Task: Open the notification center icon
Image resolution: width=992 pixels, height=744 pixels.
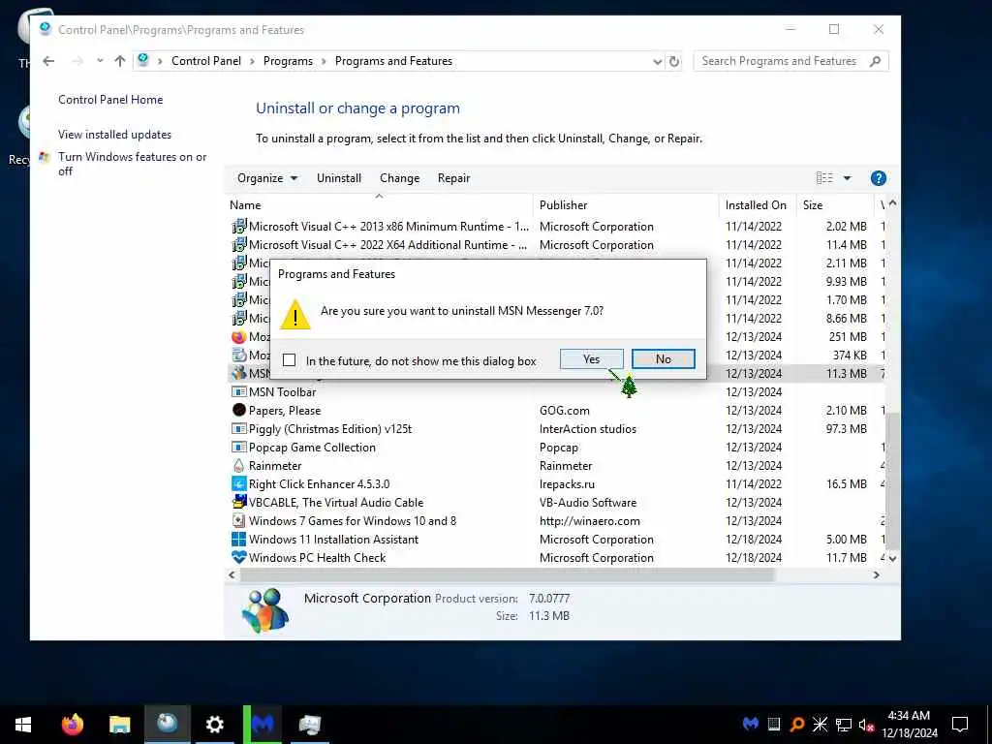Action: [960, 725]
